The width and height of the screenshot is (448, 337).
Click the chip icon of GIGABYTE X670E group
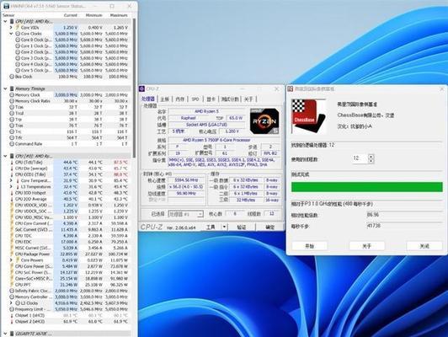tap(12, 334)
